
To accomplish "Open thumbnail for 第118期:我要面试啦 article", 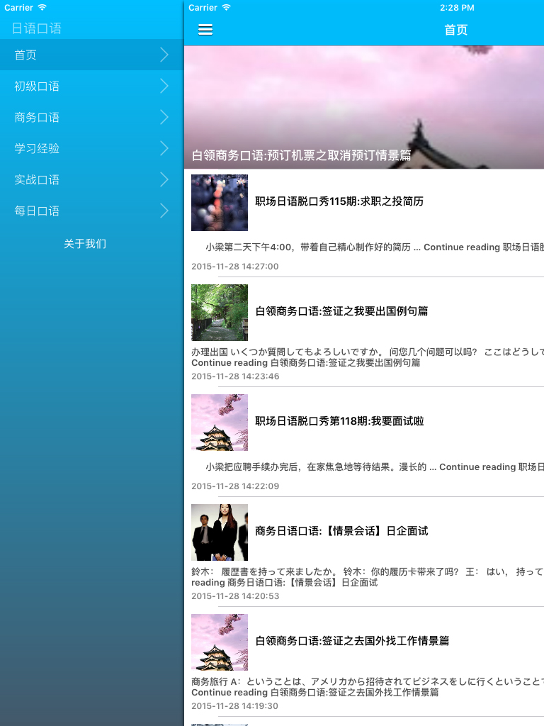I will tap(220, 423).
